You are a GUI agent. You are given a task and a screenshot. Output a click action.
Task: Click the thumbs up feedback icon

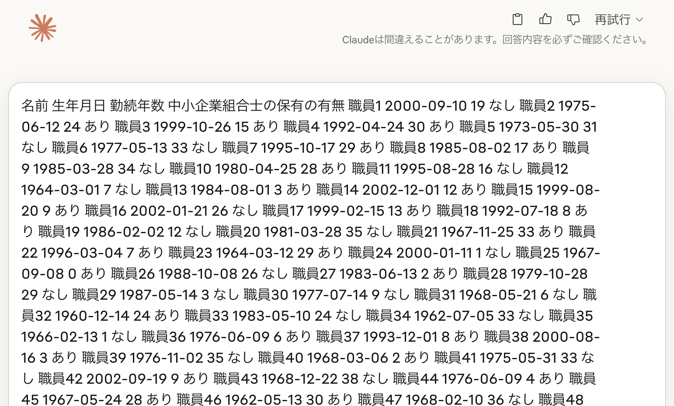coord(545,19)
